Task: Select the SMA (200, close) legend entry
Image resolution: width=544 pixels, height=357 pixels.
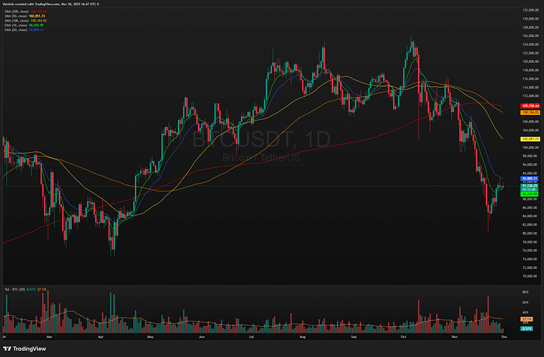Action: coord(26,11)
